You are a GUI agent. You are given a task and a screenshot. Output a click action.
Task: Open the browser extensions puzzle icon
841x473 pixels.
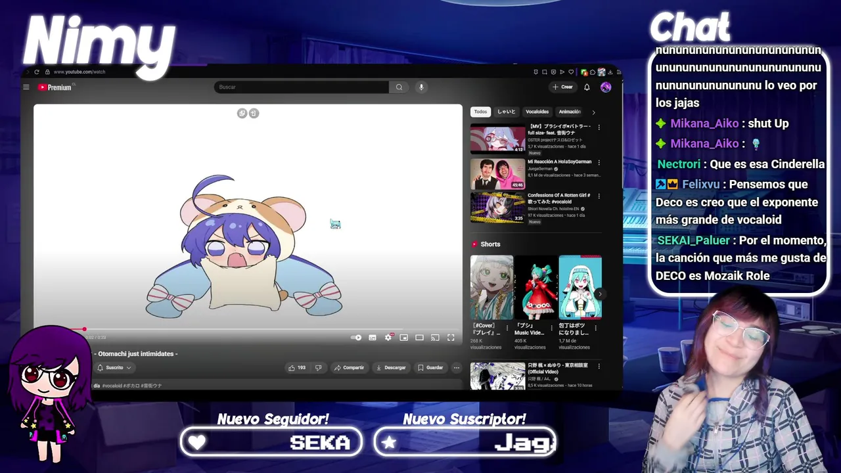593,72
